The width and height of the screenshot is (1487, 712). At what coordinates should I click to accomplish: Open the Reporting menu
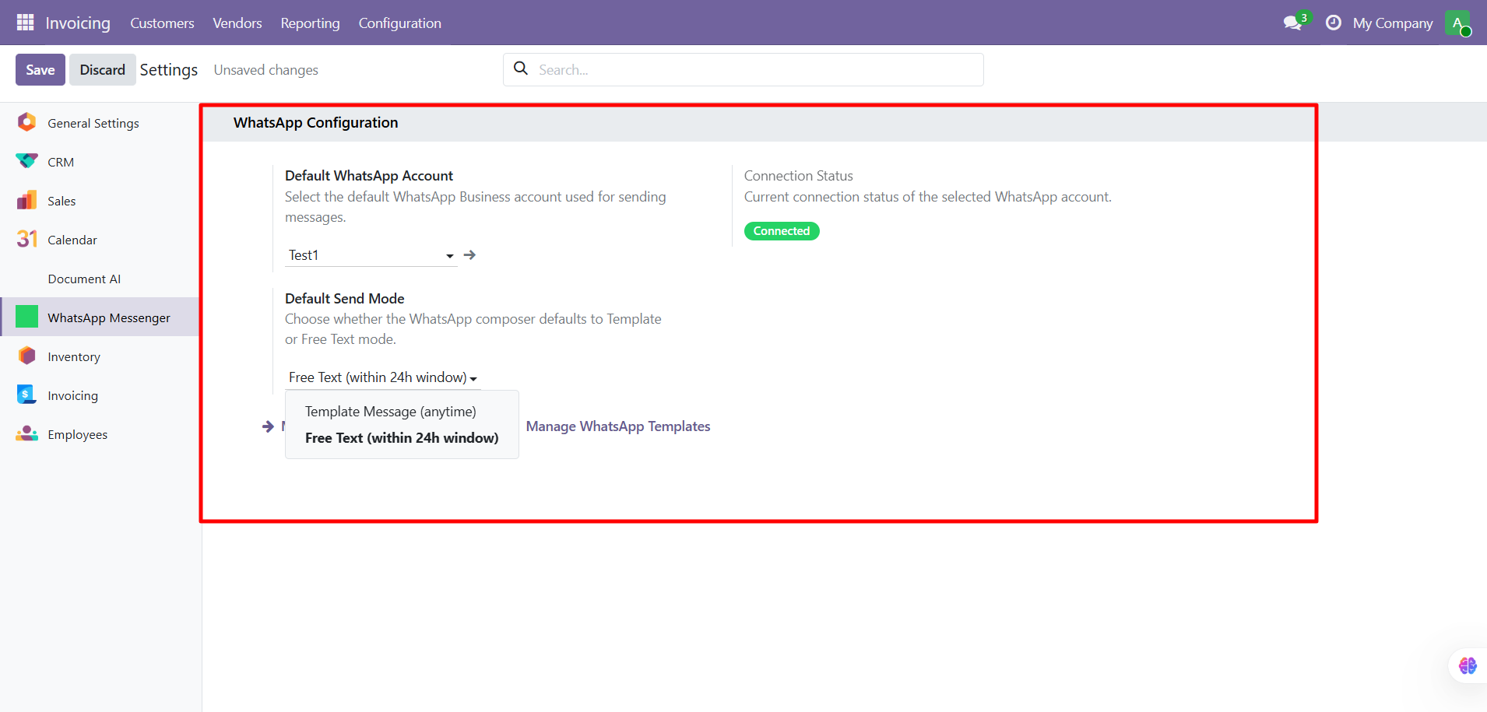pos(310,23)
